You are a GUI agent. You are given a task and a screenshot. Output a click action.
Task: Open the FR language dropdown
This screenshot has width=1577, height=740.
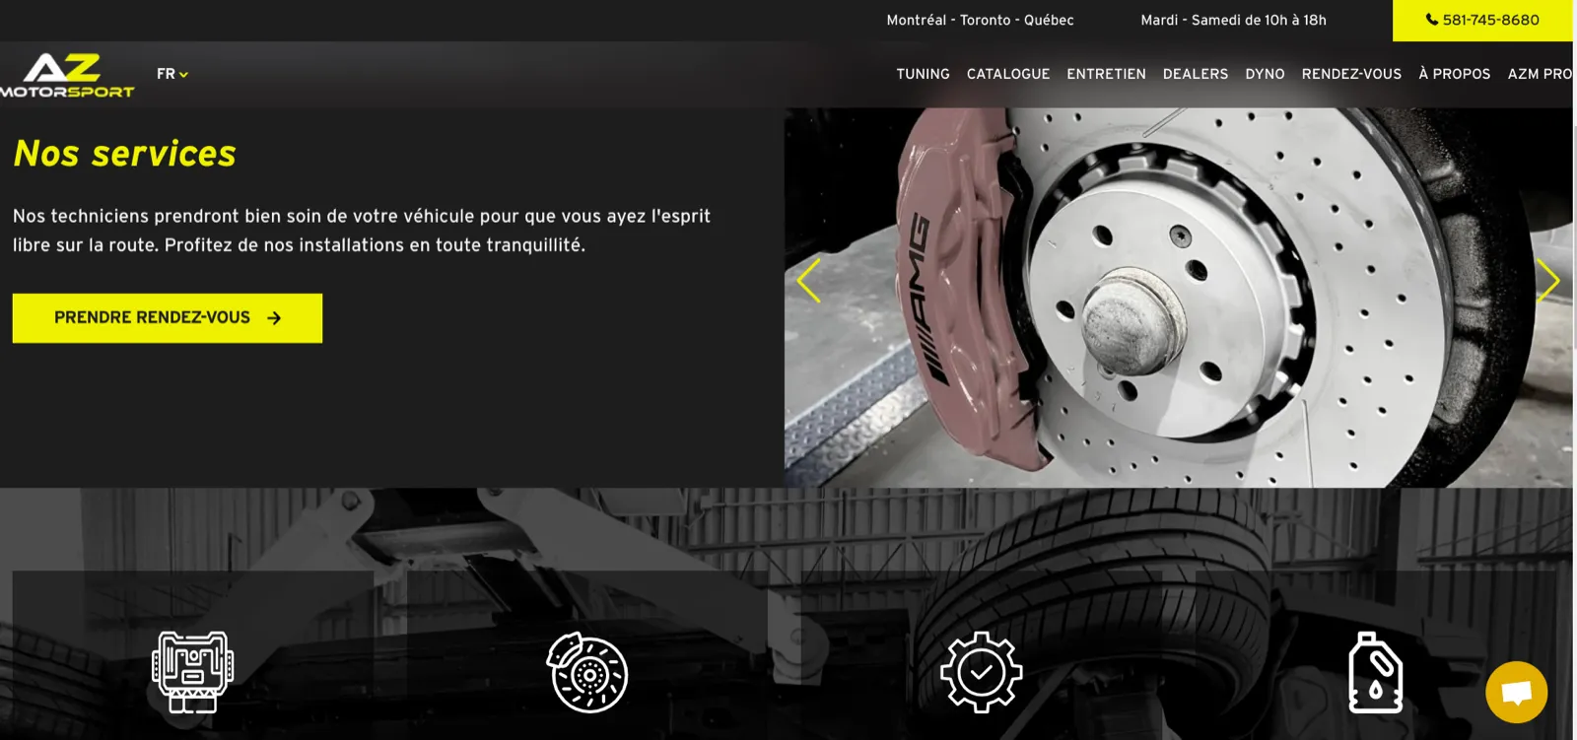[x=171, y=74]
